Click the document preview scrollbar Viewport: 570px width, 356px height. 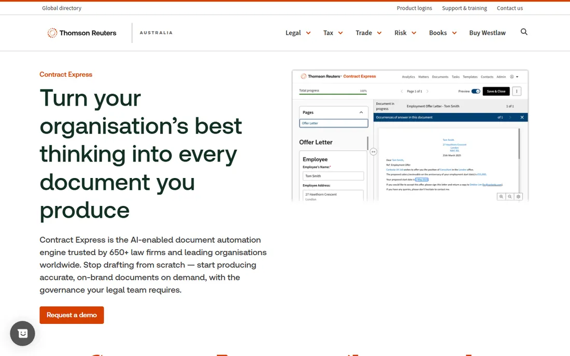click(519, 144)
